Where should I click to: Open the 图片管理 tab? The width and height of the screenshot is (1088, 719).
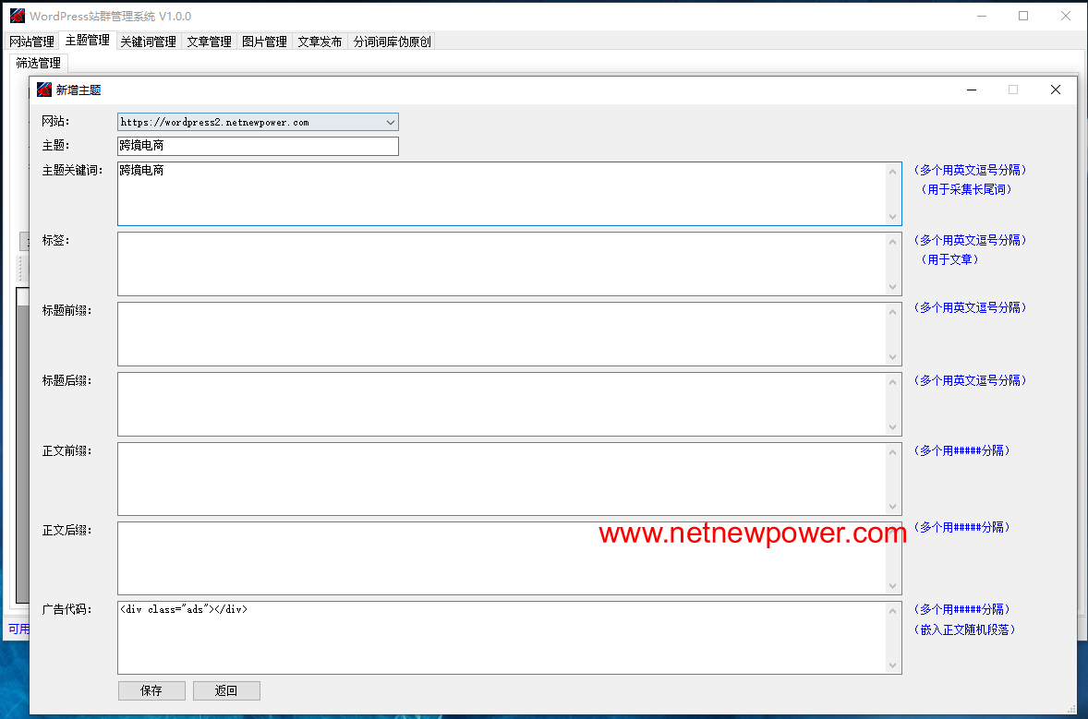264,42
